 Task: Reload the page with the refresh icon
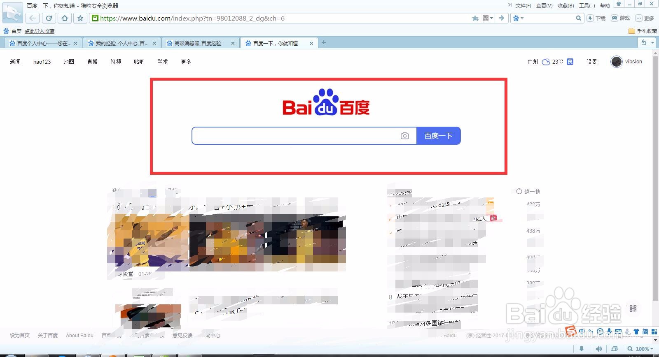point(49,18)
